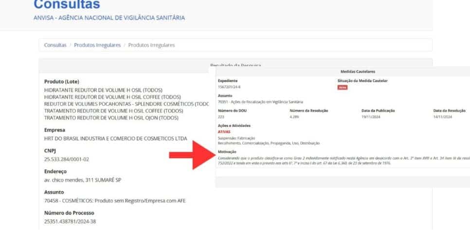Select HIDRATANTE REDUTOR DE VOLUME H OSIL (TODOS)

tap(103, 90)
